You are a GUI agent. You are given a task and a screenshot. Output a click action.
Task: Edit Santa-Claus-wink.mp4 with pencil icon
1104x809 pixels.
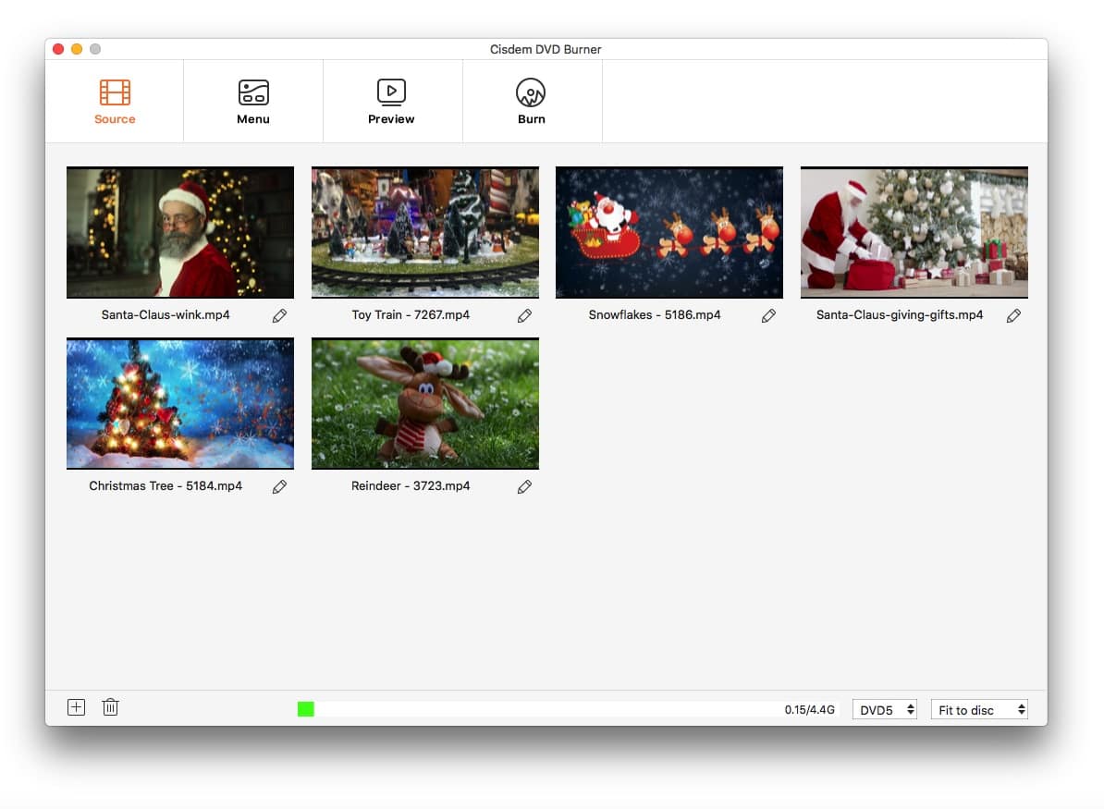[280, 315]
